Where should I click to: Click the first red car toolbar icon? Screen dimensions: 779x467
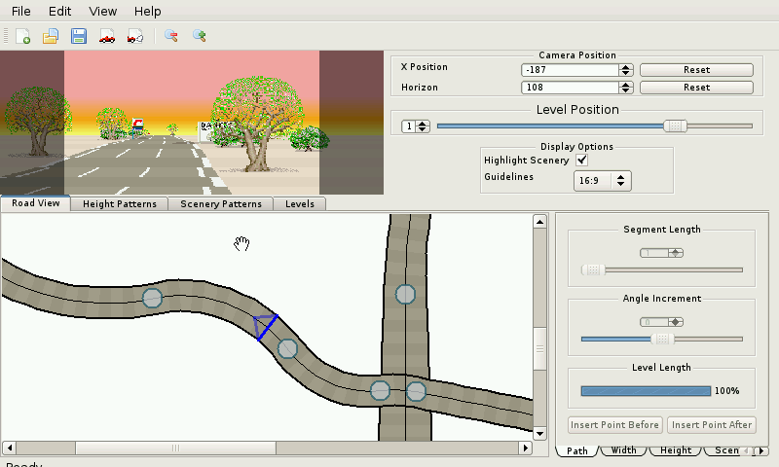tap(107, 36)
